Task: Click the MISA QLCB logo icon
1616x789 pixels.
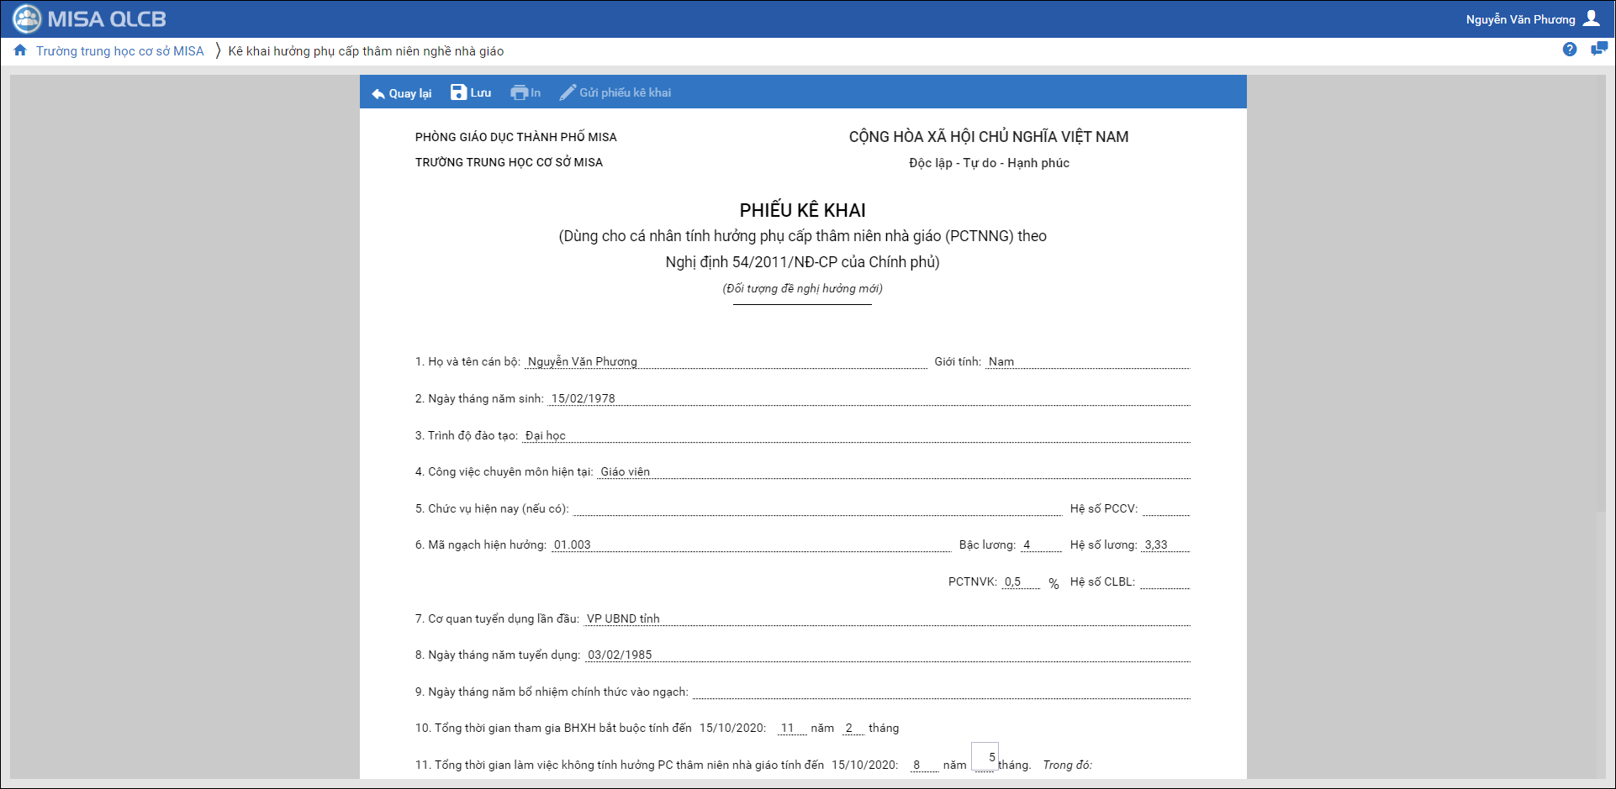Action: click(27, 18)
